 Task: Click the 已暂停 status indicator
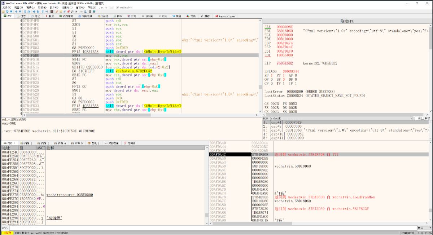click(7, 233)
